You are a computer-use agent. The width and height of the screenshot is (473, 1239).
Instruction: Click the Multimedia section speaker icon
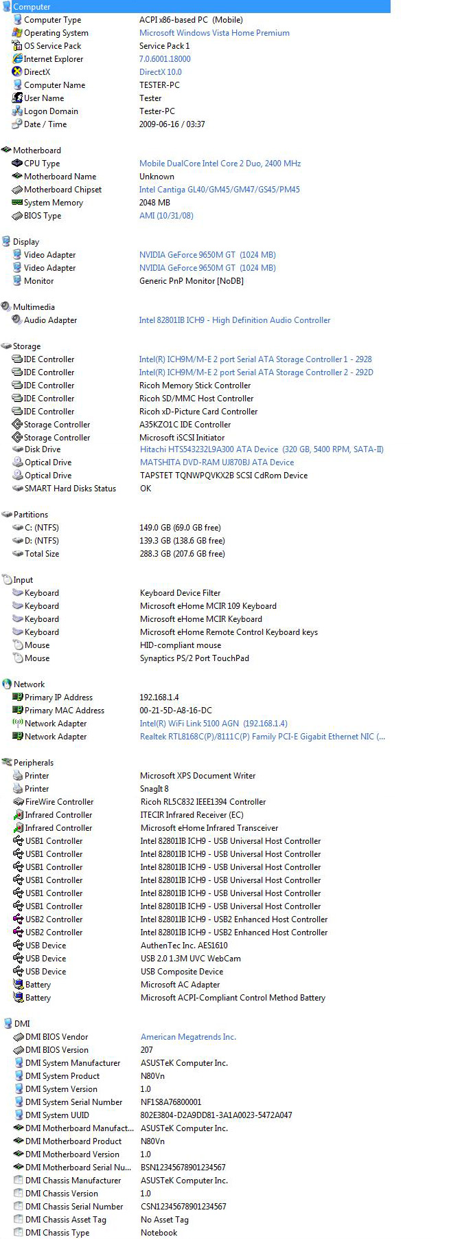pyautogui.click(x=6, y=307)
